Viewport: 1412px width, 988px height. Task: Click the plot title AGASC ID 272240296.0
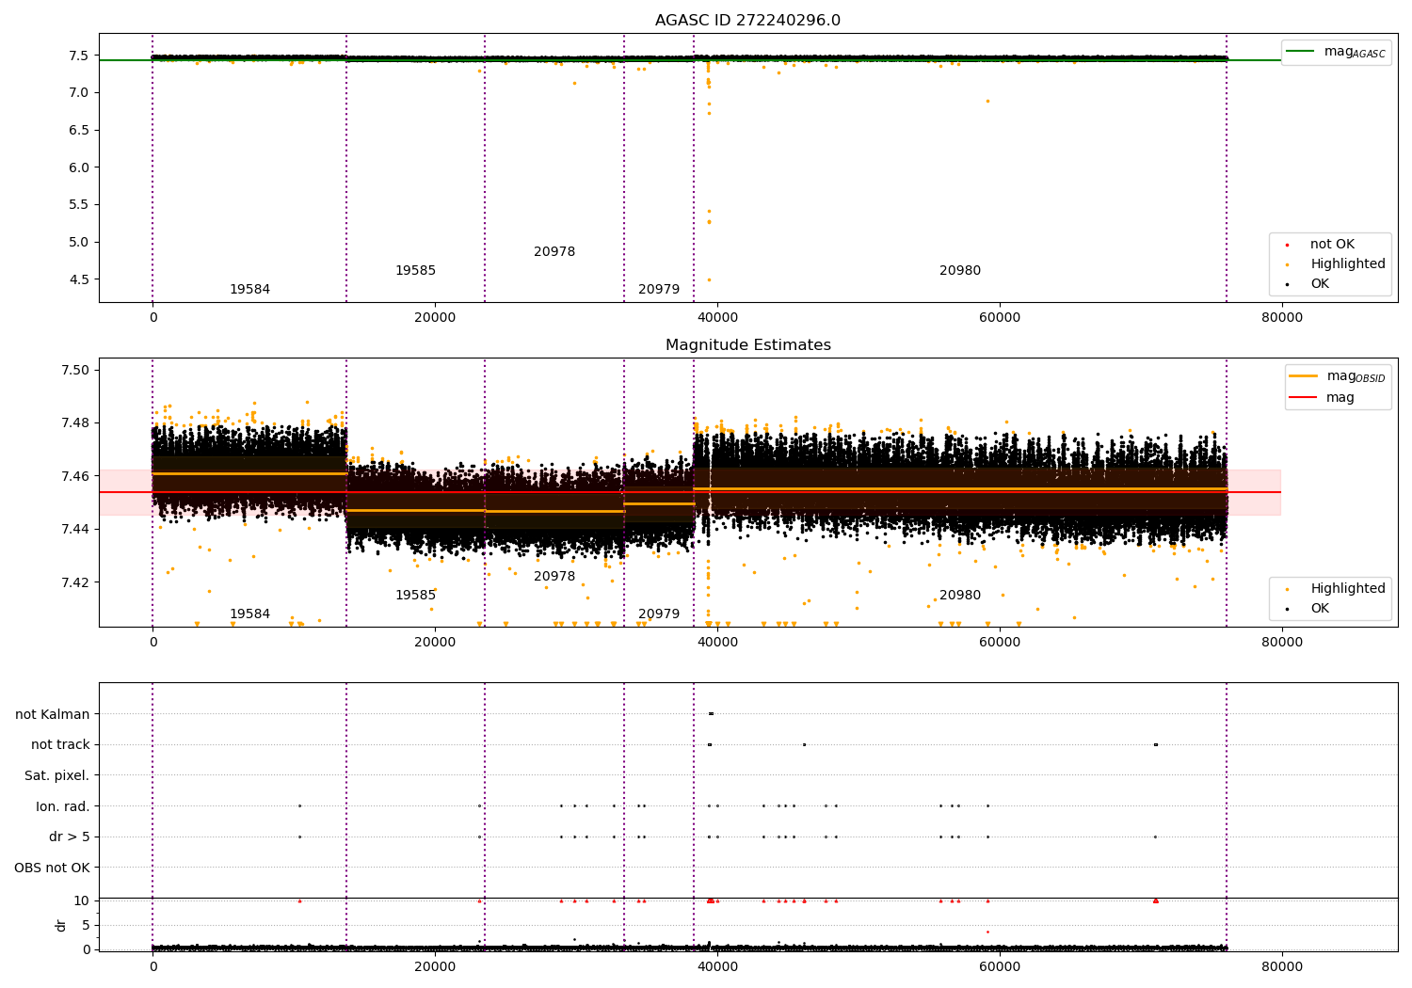pyautogui.click(x=747, y=20)
